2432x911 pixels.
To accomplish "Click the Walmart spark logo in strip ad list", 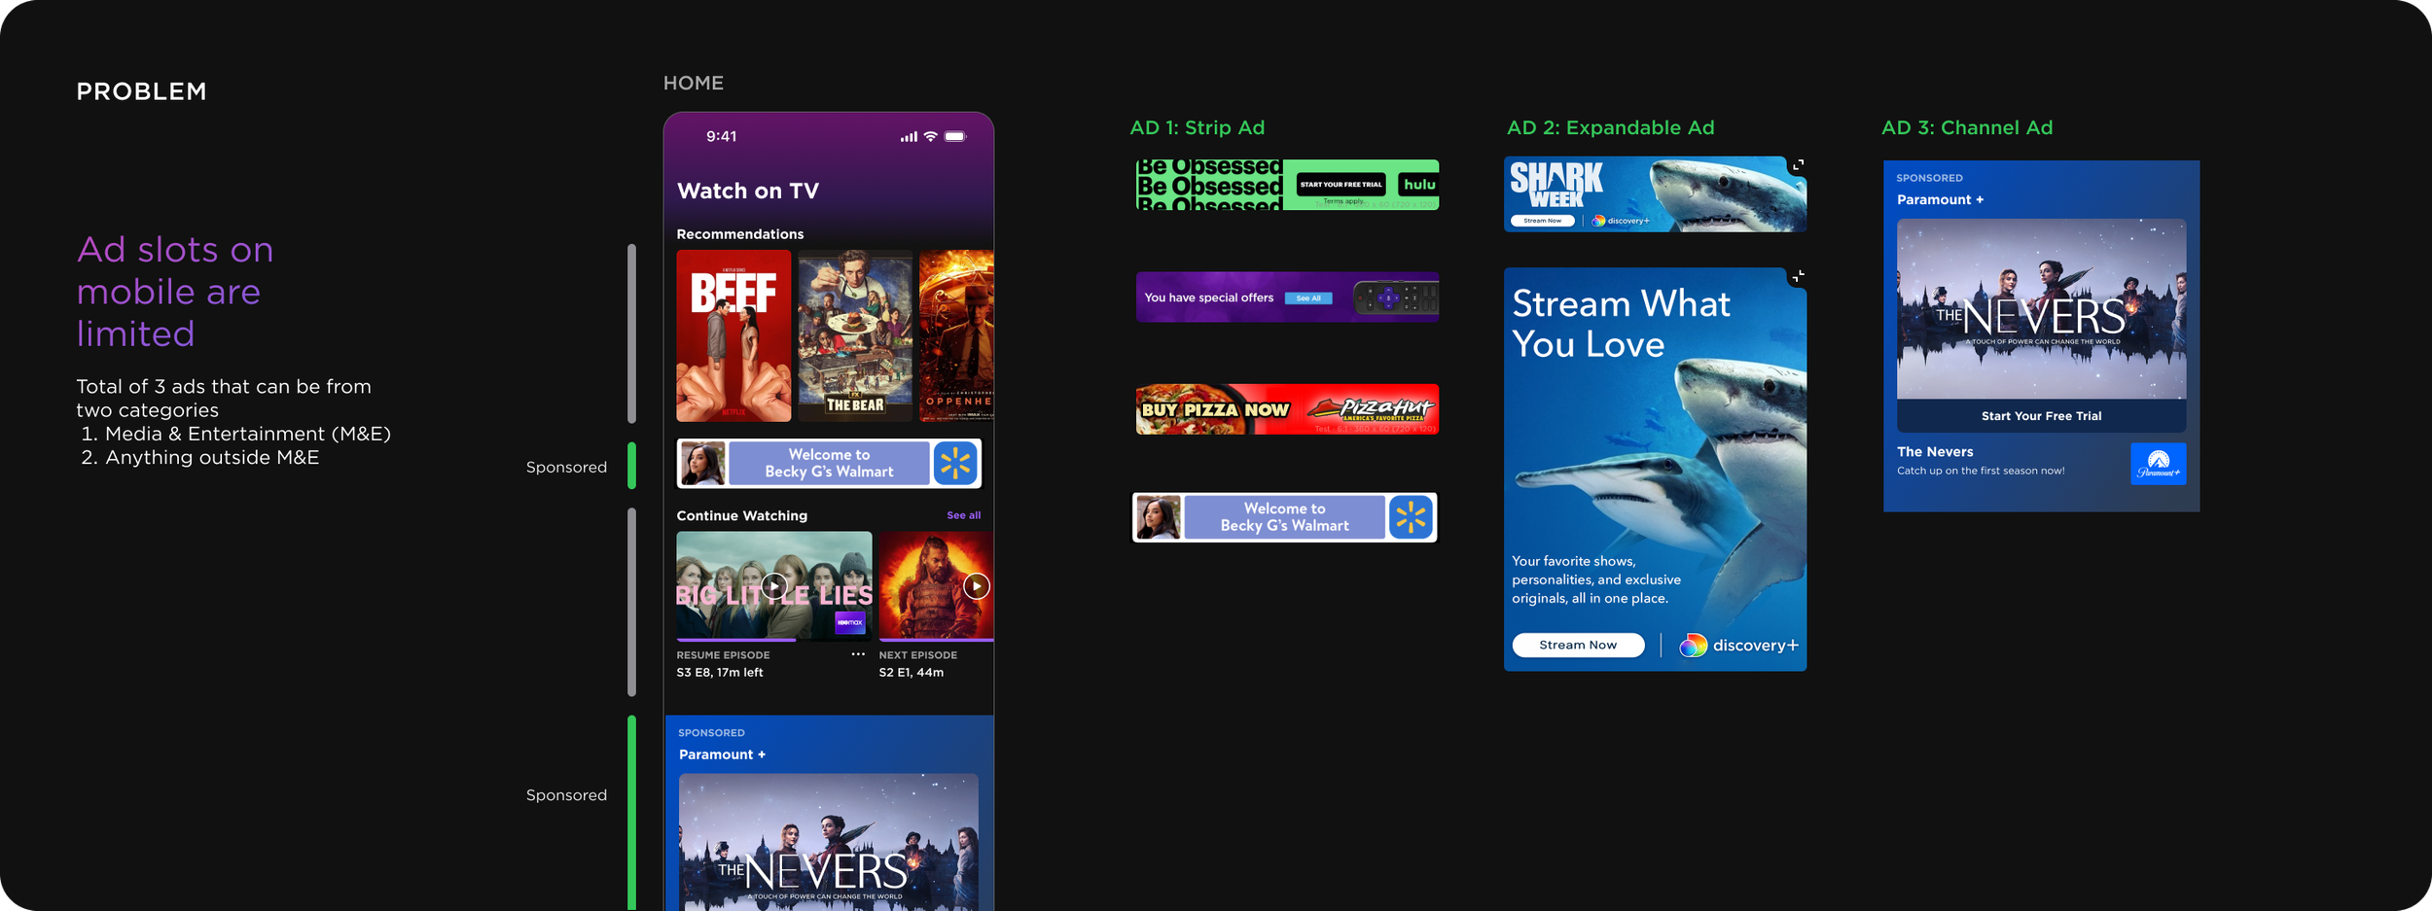I will pyautogui.click(x=1411, y=517).
